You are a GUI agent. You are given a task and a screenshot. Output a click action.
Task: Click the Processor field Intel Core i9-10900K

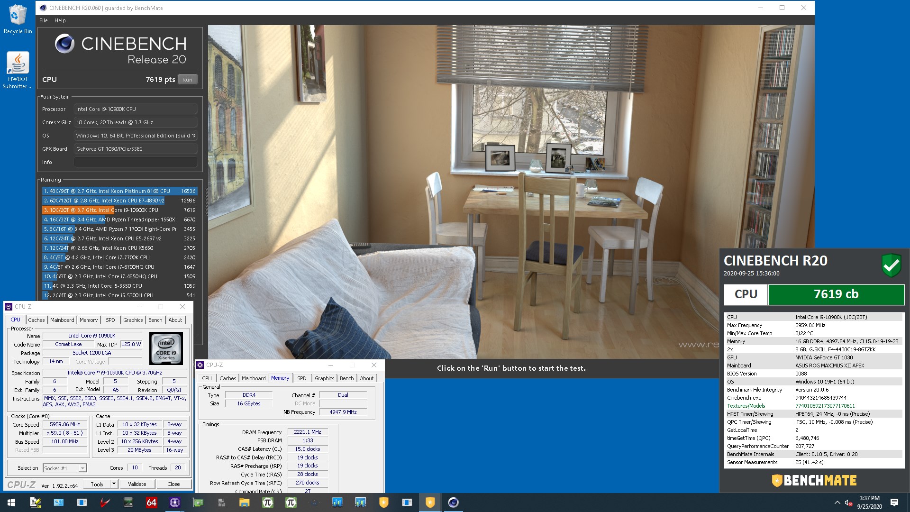136,109
